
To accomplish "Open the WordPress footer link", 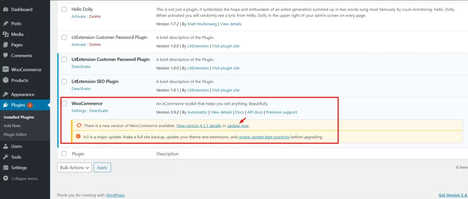I will (115, 195).
